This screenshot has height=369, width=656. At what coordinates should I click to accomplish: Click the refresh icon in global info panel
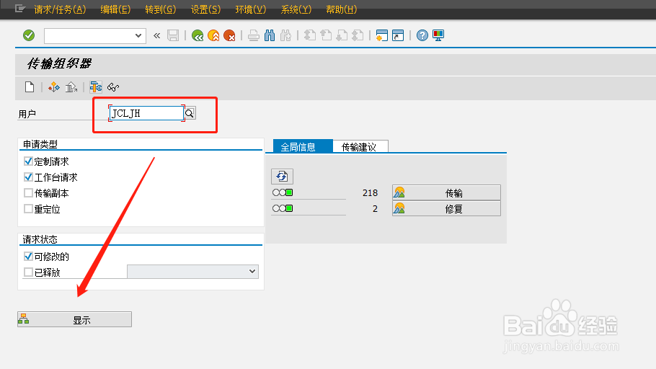282,177
